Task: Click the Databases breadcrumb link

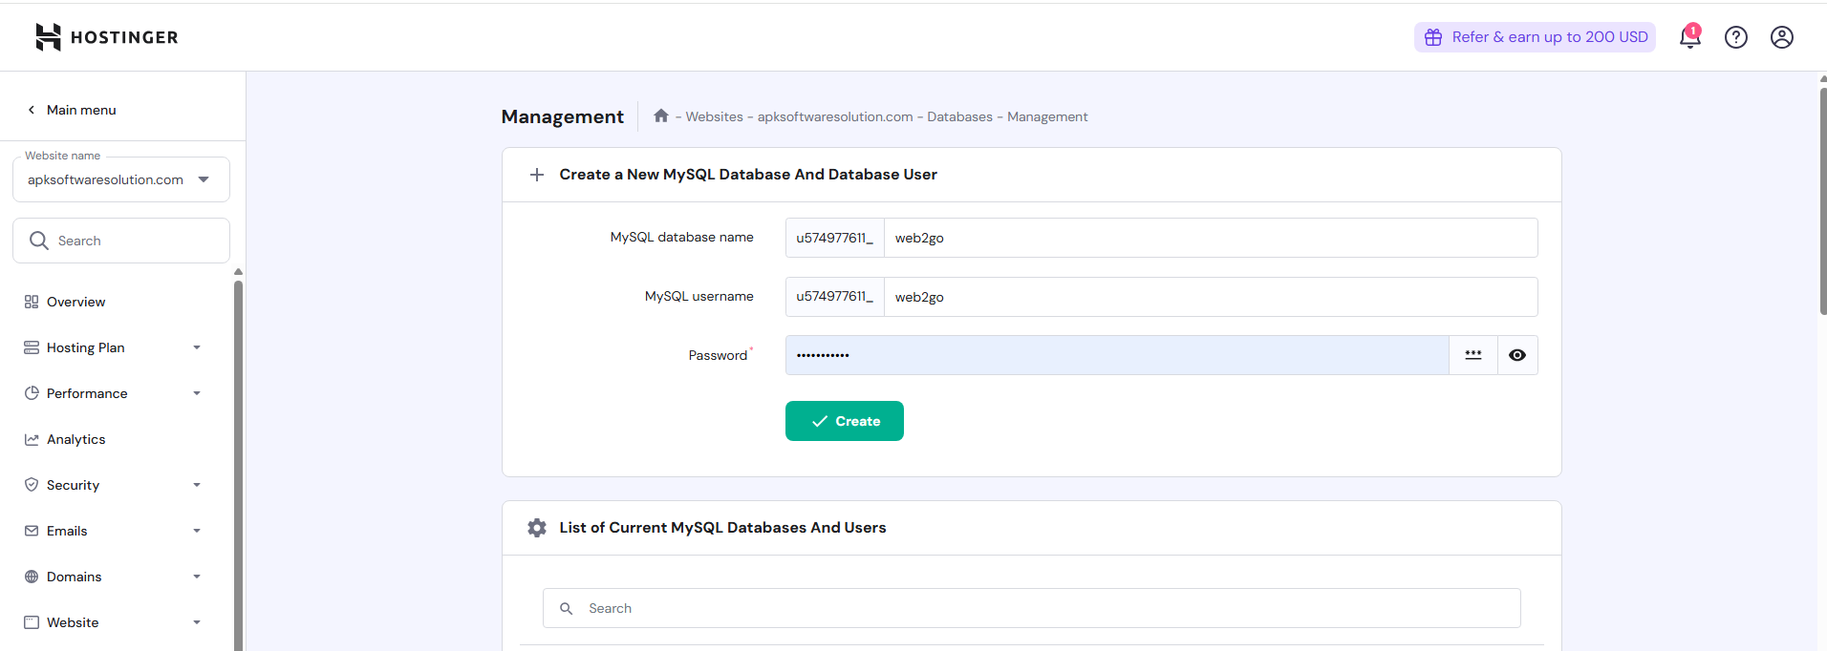Action: 959,116
